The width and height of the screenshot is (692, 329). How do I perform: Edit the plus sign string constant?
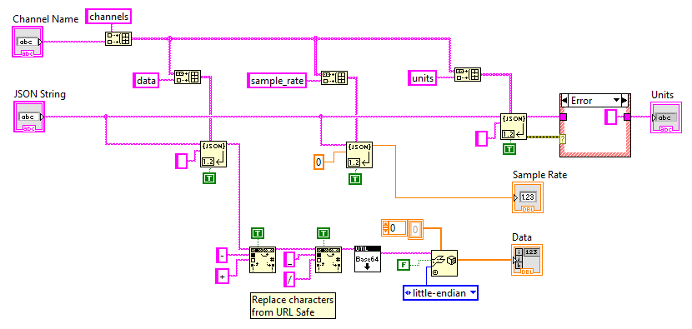click(222, 276)
